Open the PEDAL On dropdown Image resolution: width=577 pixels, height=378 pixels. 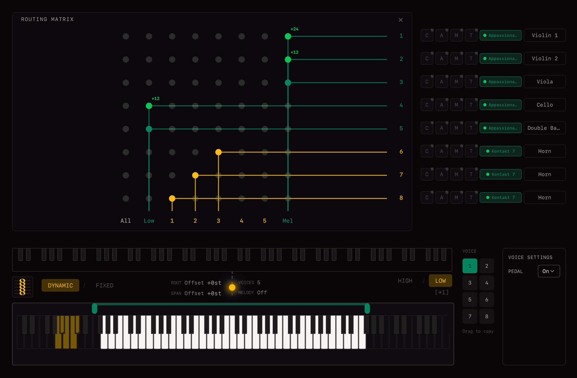(549, 271)
